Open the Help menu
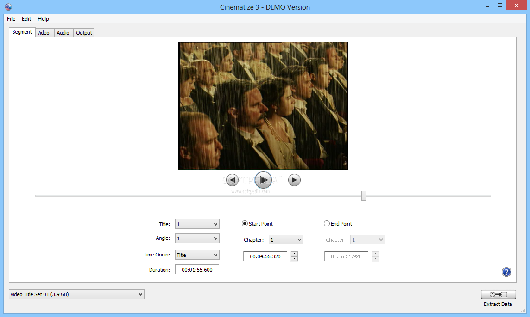The image size is (530, 317). click(43, 19)
